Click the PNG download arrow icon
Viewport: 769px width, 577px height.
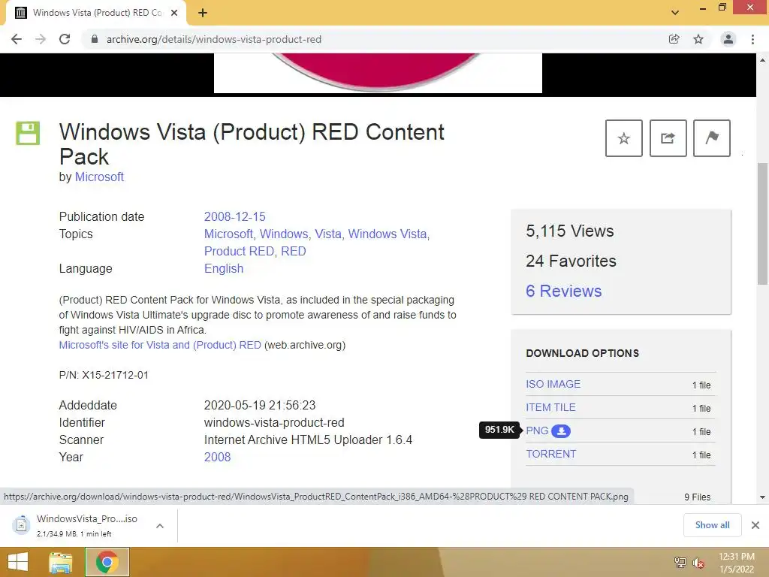(561, 430)
